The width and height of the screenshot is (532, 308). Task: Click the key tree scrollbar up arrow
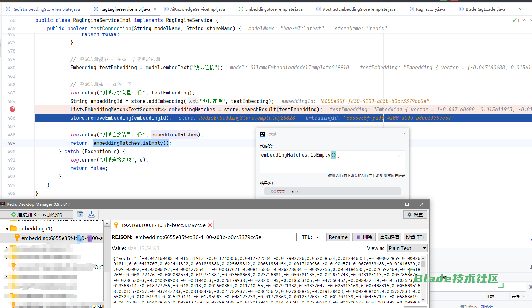pos(107,223)
